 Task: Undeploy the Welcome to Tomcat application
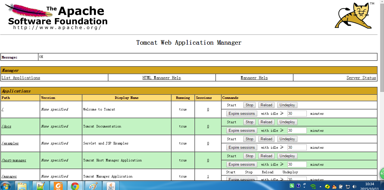(287, 105)
